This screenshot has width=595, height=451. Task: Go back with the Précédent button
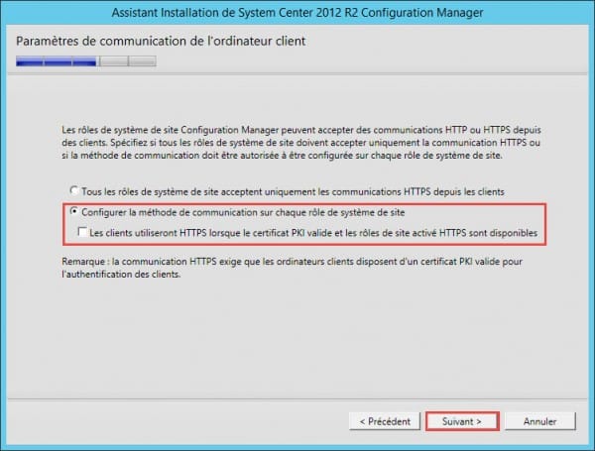(x=385, y=421)
